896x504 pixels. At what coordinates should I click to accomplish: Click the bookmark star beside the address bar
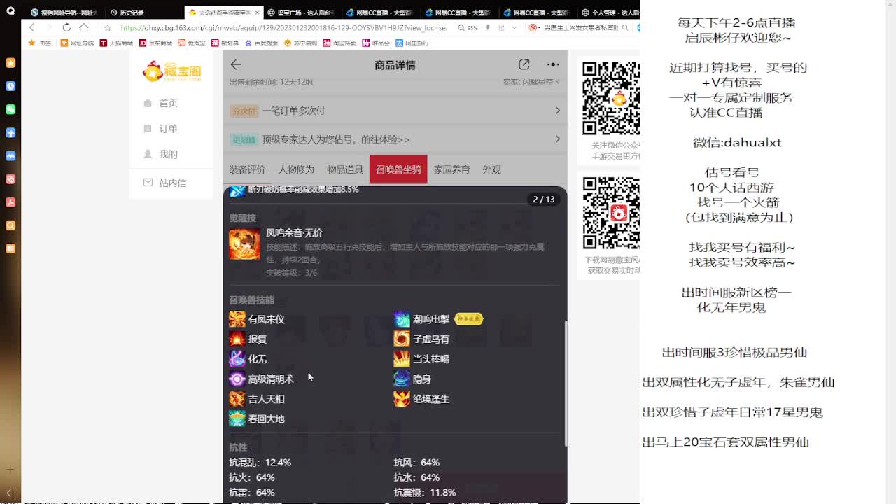pos(107,27)
